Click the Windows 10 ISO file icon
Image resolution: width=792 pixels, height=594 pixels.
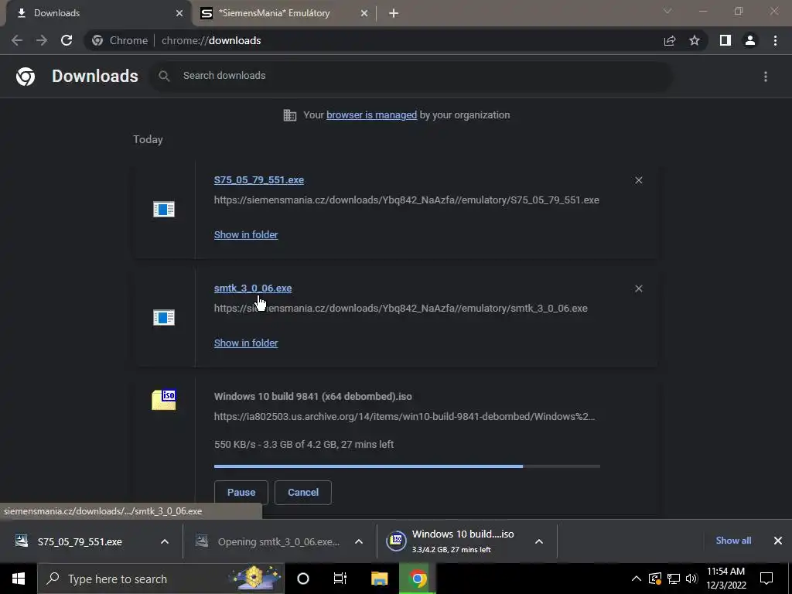[x=164, y=400]
